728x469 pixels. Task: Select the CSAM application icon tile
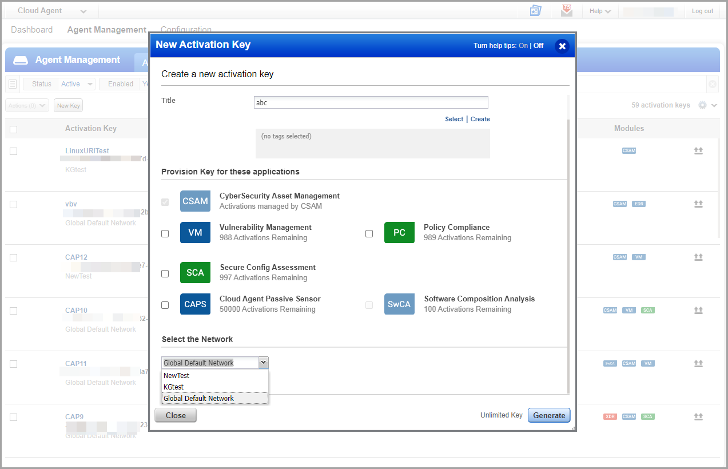195,201
